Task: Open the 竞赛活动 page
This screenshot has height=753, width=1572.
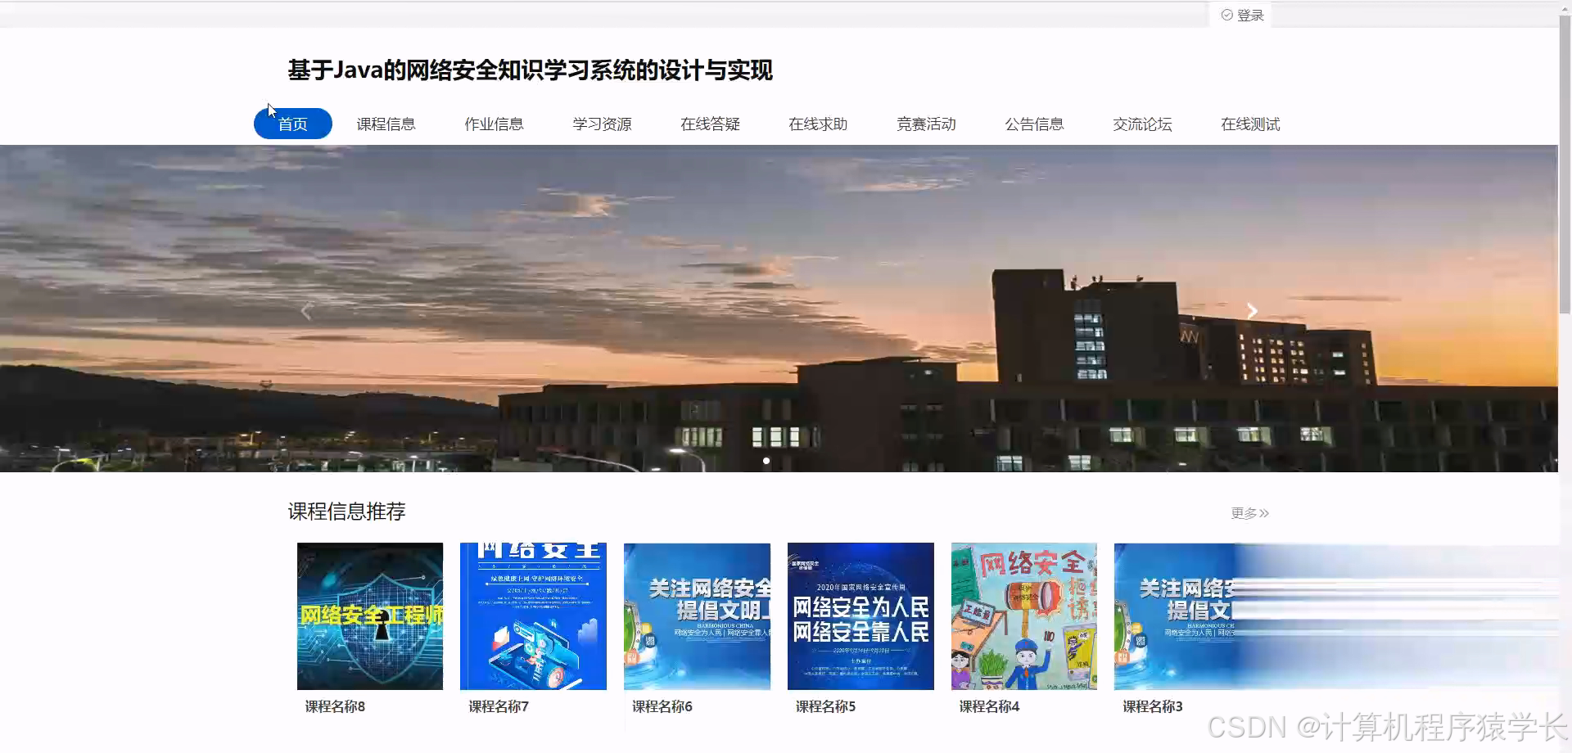Action: pyautogui.click(x=926, y=124)
